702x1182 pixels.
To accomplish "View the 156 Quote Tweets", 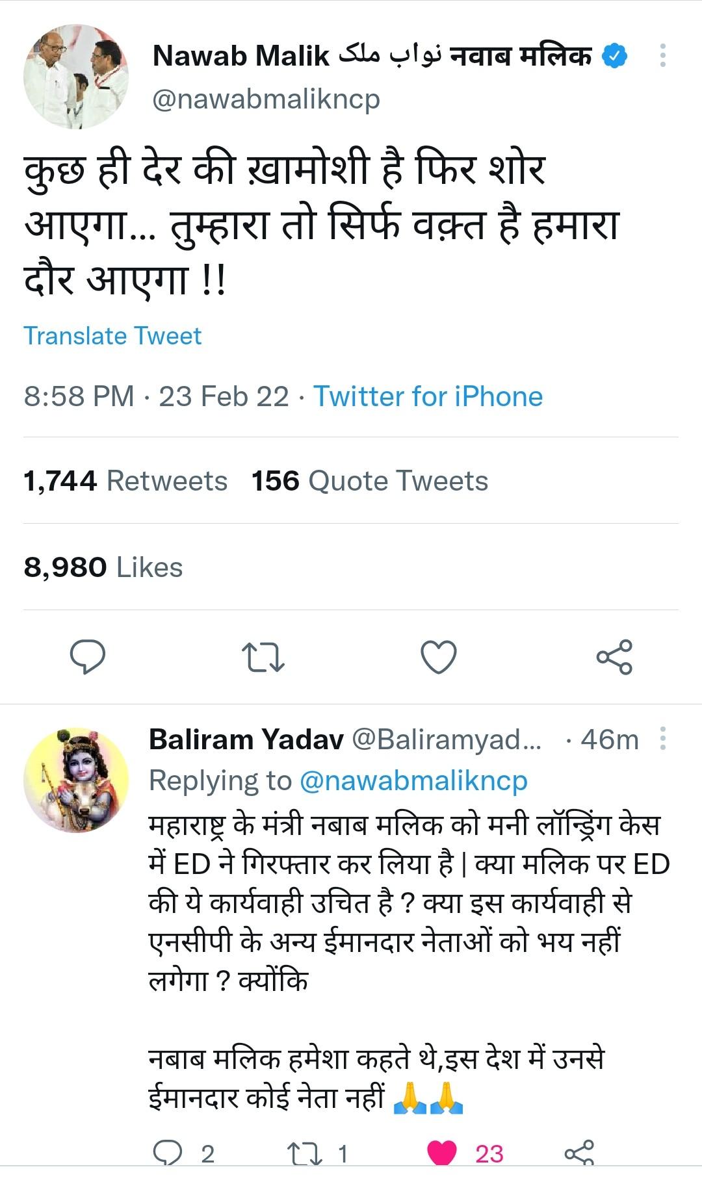I will click(369, 481).
